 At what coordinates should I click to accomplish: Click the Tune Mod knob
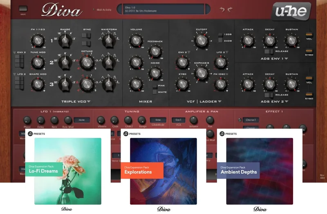click(38, 62)
